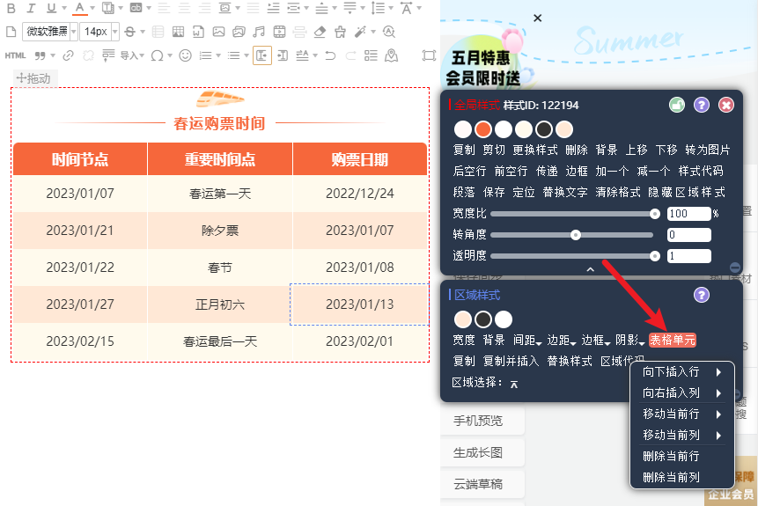Choose 向右插入列 from the menu
Image resolution: width=758 pixels, height=506 pixels.
pos(681,392)
